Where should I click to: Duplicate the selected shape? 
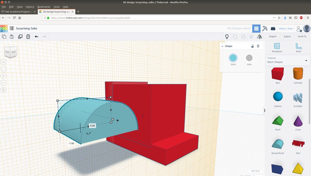pos(20,37)
